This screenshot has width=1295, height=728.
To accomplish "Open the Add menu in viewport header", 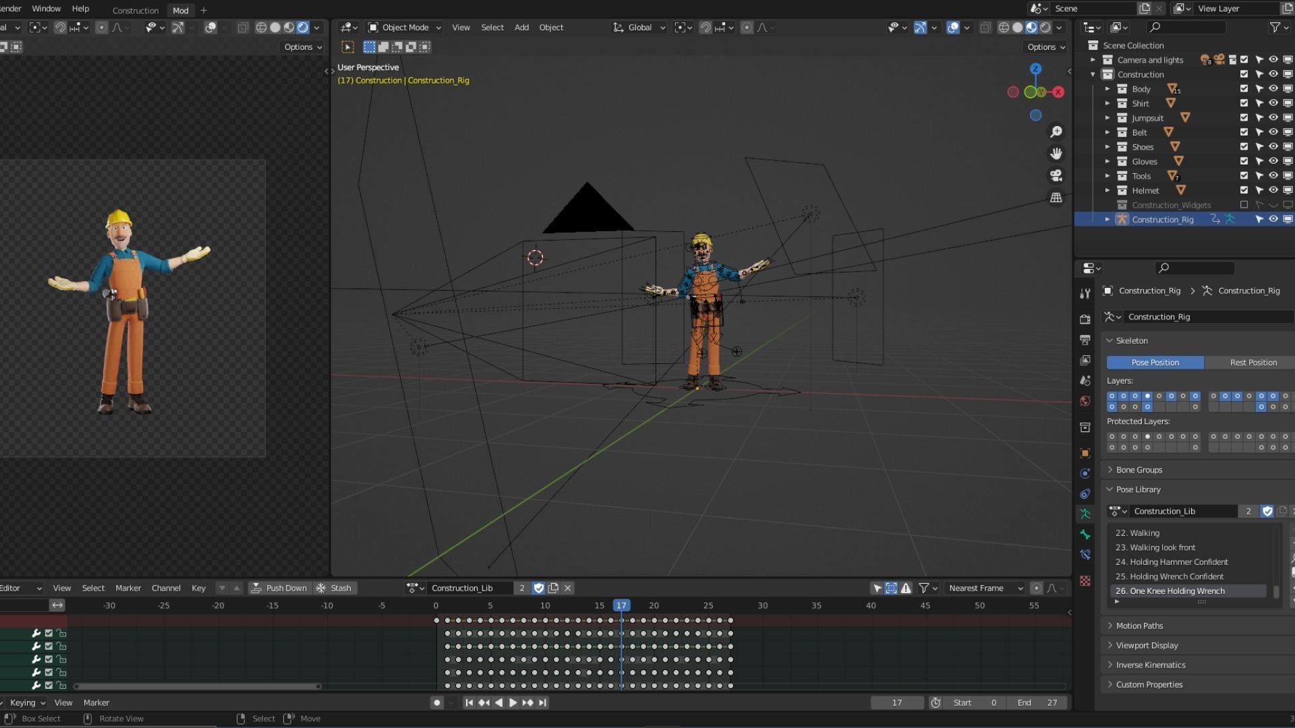I will 521,28.
